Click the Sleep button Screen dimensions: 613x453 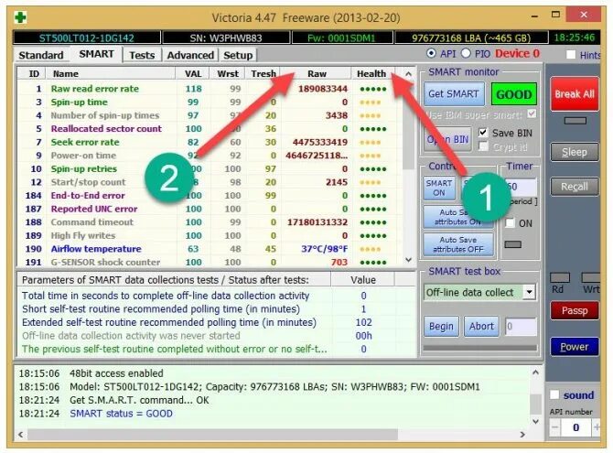(575, 152)
